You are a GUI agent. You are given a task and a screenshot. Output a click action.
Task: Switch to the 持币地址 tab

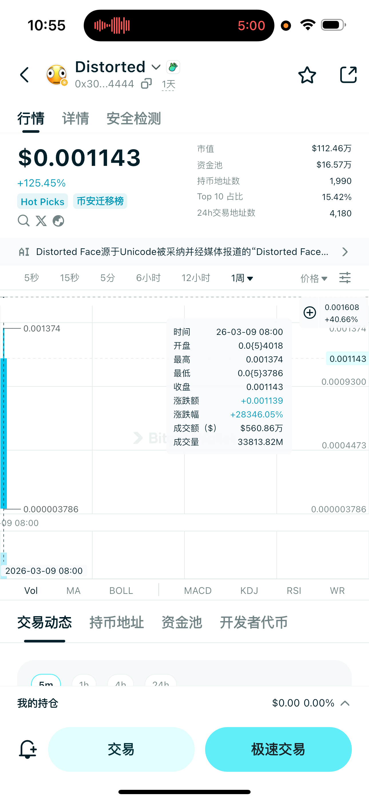click(117, 623)
